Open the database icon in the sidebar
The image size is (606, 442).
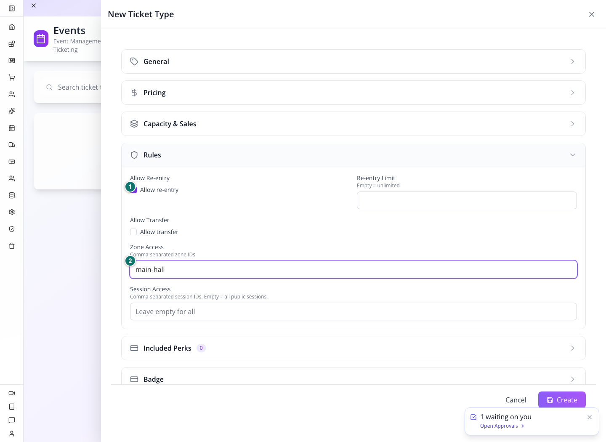12,195
